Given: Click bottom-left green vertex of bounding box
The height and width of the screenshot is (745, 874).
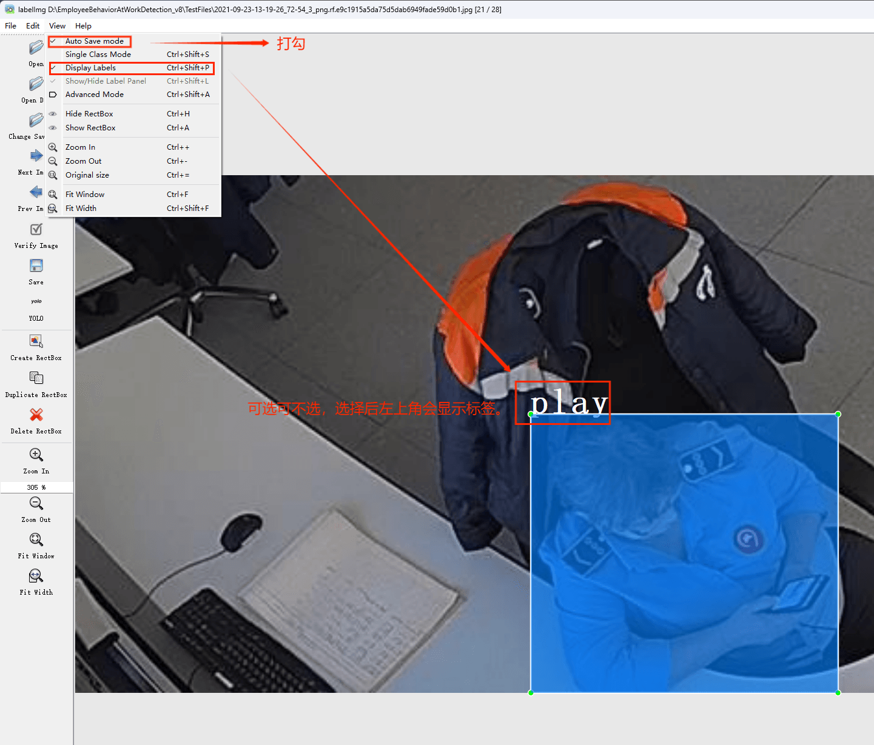Looking at the screenshot, I should [x=531, y=693].
